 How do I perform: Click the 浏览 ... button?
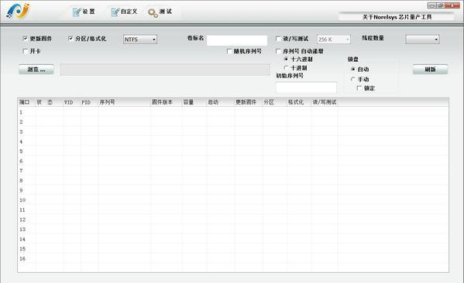pos(36,70)
